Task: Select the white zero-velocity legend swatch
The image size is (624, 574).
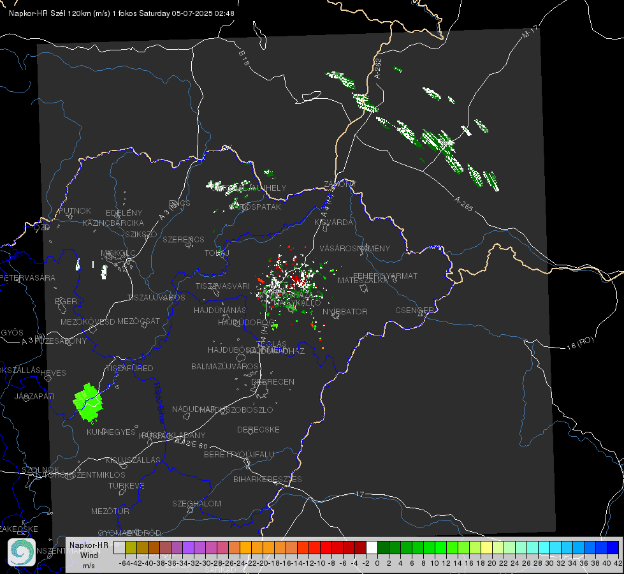Action: point(372,547)
